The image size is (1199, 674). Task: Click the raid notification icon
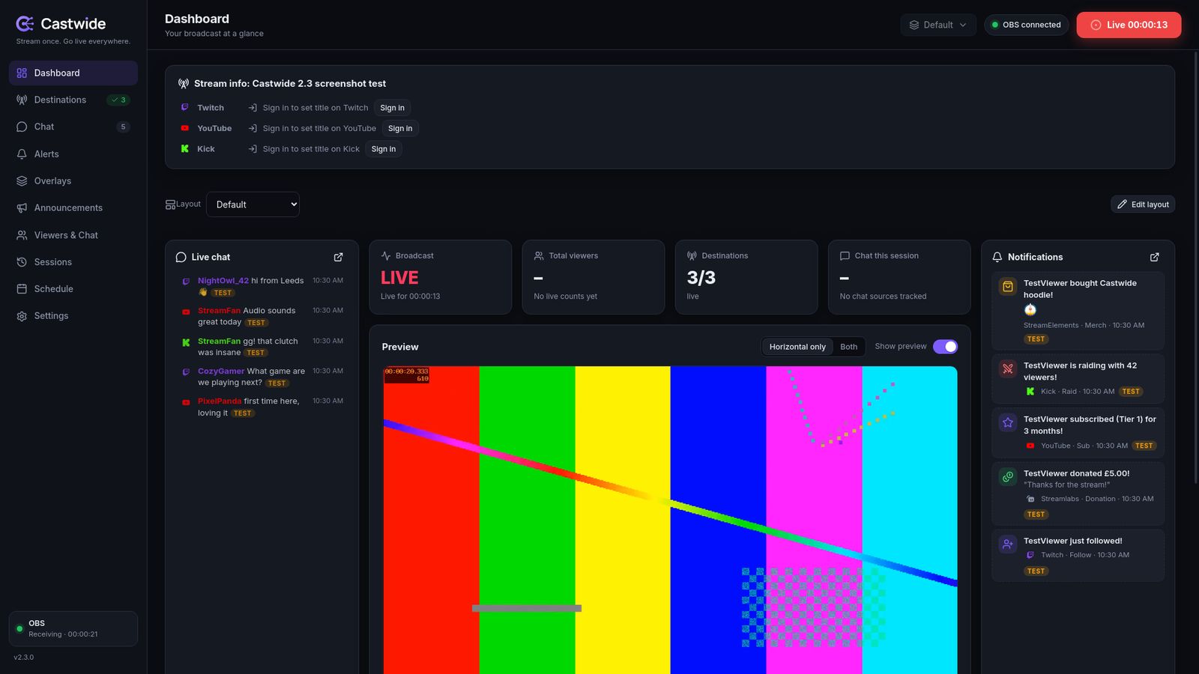(1008, 368)
